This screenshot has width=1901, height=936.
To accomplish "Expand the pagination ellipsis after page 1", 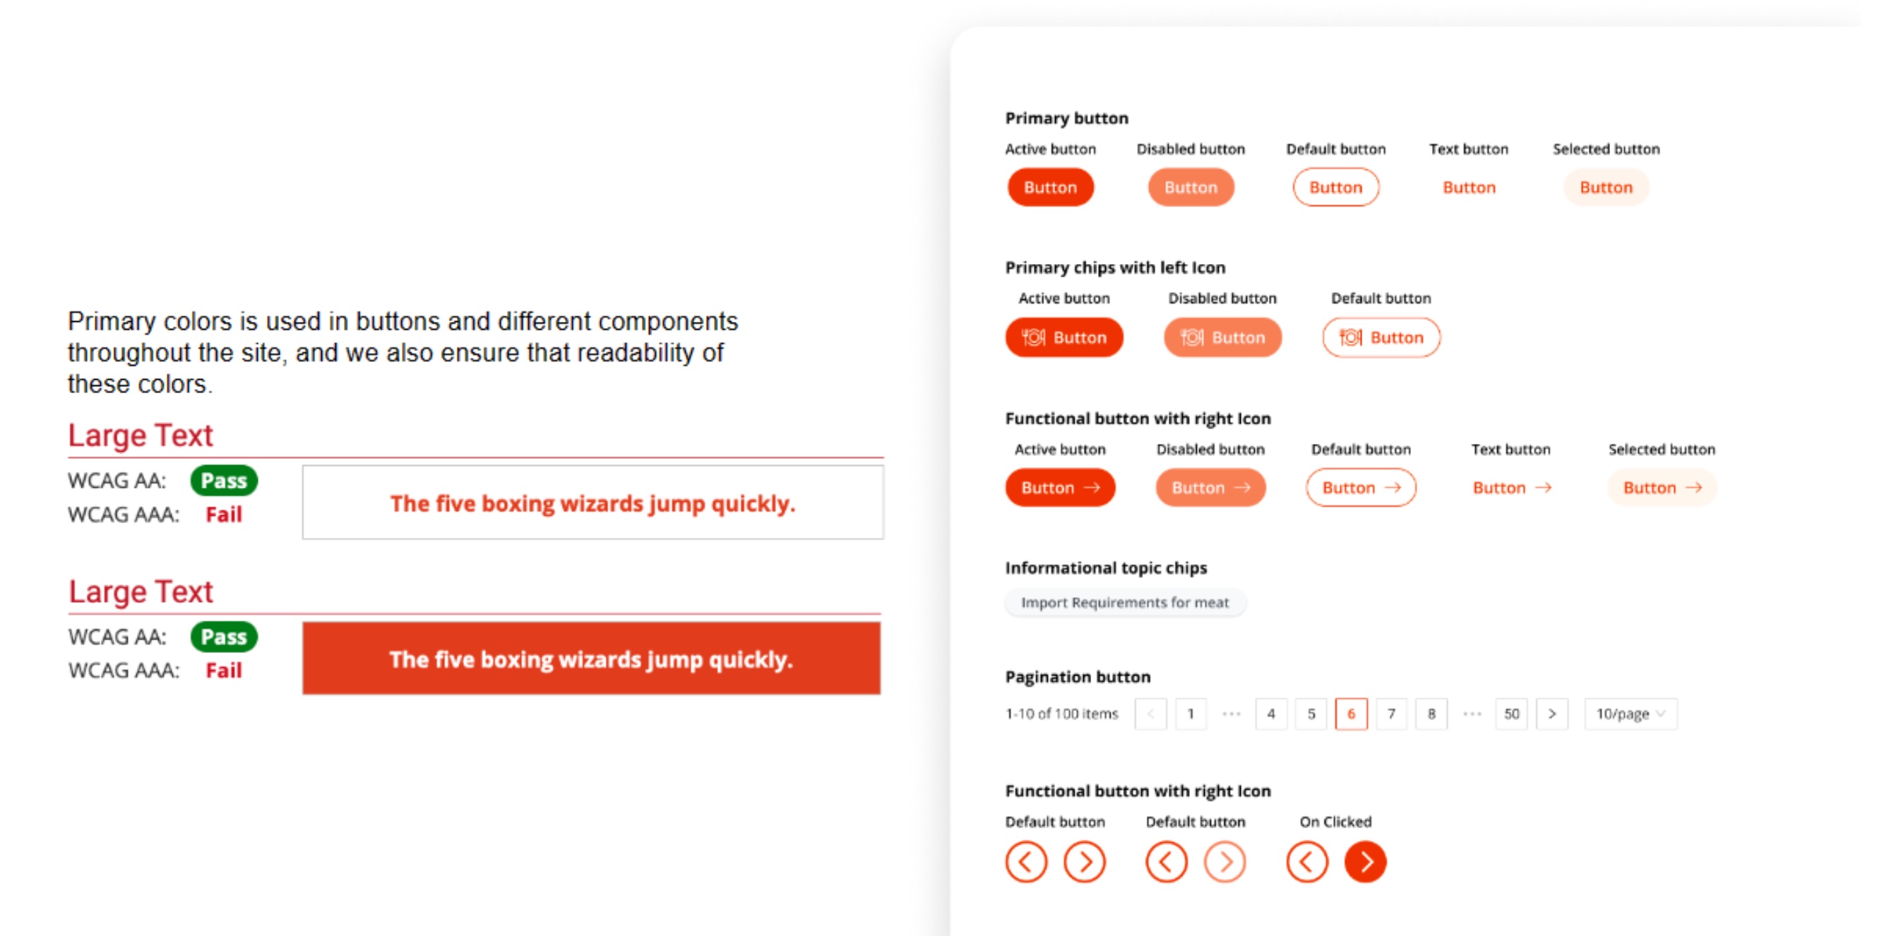I will (x=1231, y=714).
